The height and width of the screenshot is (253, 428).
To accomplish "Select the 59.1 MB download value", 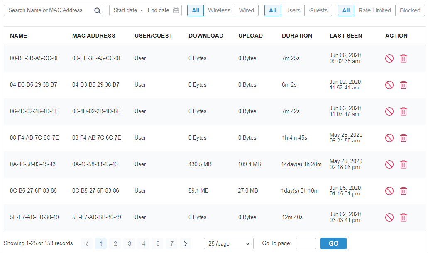I will pyautogui.click(x=198, y=190).
